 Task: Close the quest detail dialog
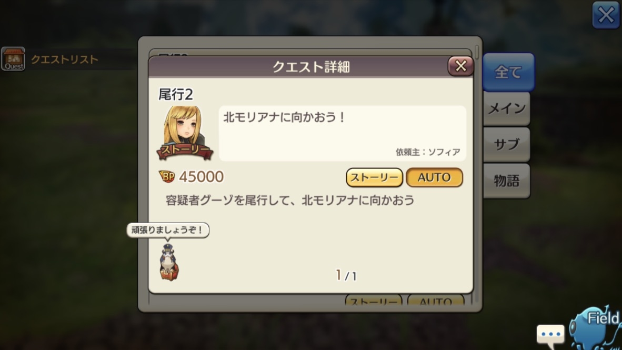pyautogui.click(x=460, y=66)
